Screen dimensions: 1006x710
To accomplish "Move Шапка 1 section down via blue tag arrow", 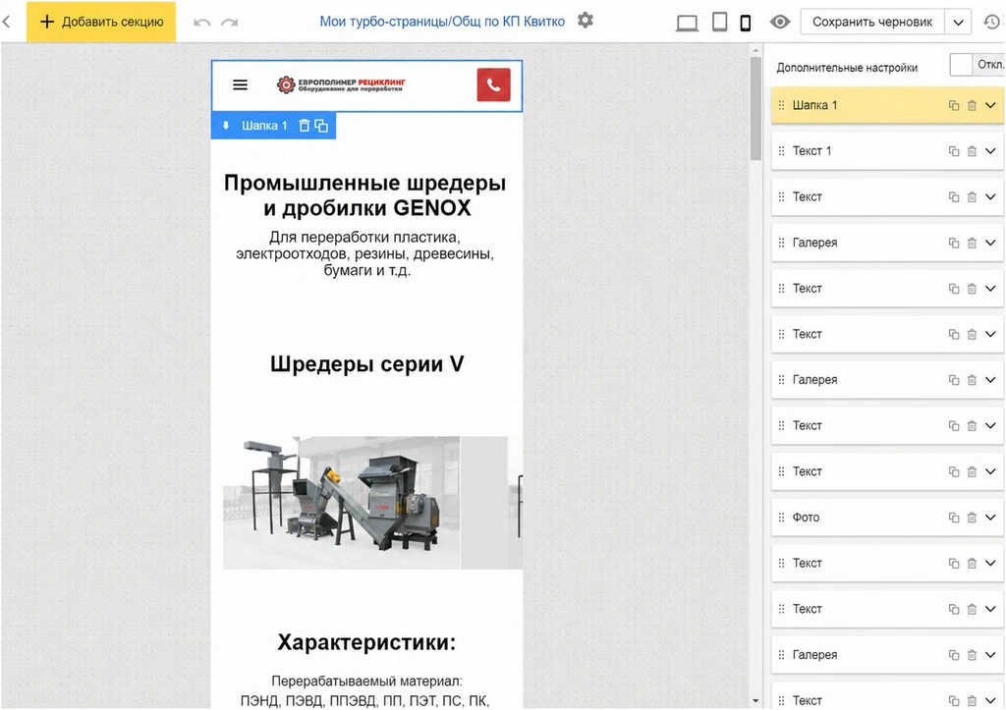I will pos(226,126).
